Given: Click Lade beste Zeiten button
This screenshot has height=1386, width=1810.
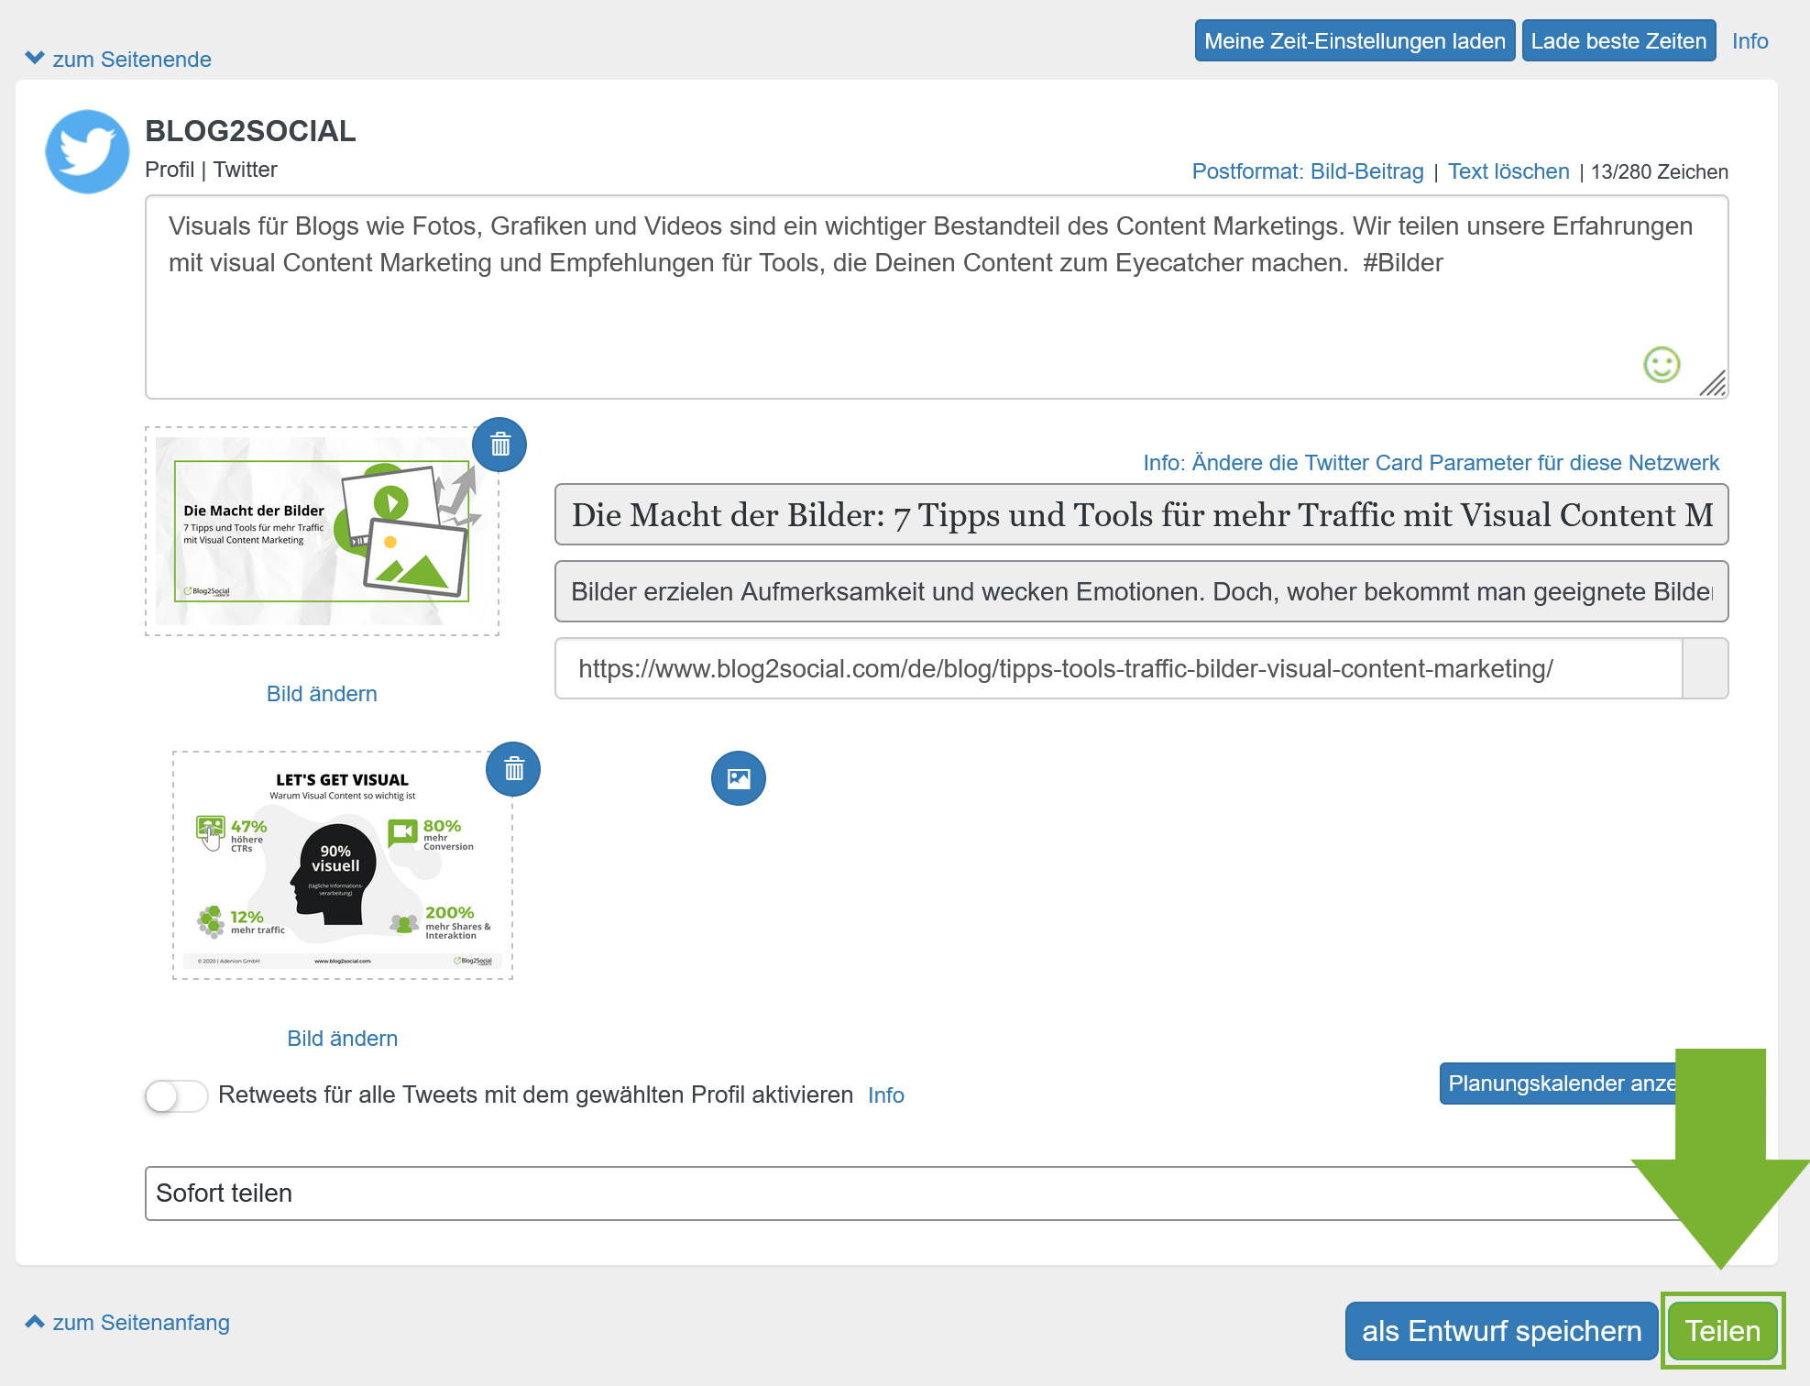Looking at the screenshot, I should pyautogui.click(x=1618, y=41).
